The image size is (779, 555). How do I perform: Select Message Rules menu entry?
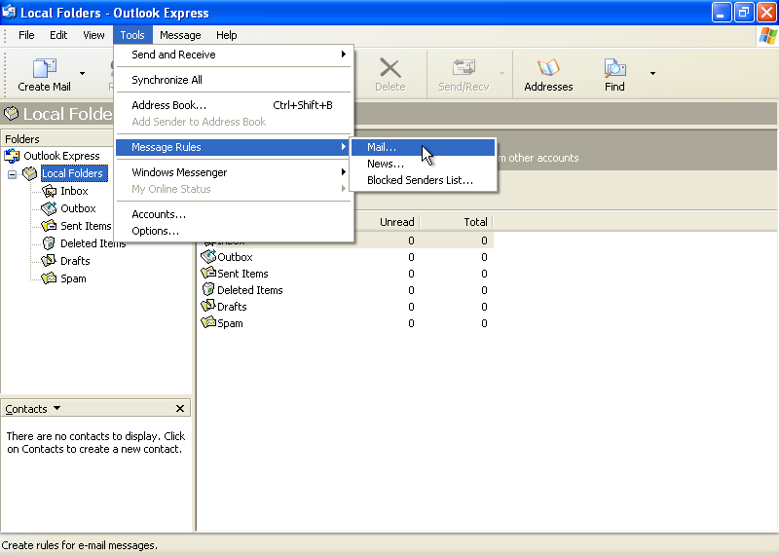coord(234,147)
